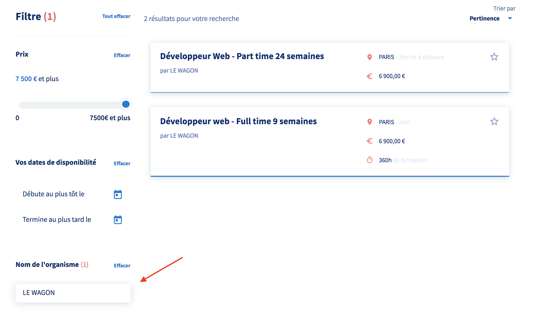Viewport: 550px width, 314px height.
Task: Click 6 900,00 € on Part time card
Action: coord(392,76)
